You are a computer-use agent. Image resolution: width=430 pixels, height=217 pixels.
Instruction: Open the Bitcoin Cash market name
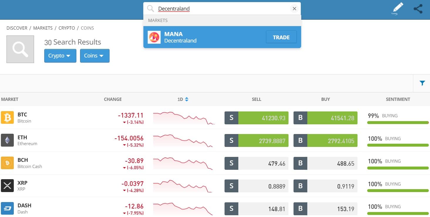(x=30, y=167)
